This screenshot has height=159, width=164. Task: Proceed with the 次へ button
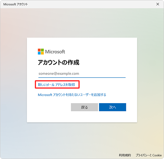coord(113,107)
